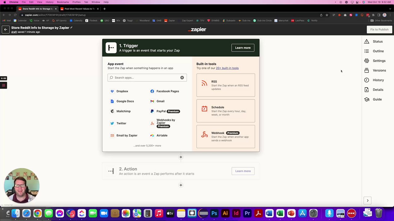Open the Versions icon in sidebar
Image resolution: width=394 pixels, height=221 pixels.
tap(367, 70)
